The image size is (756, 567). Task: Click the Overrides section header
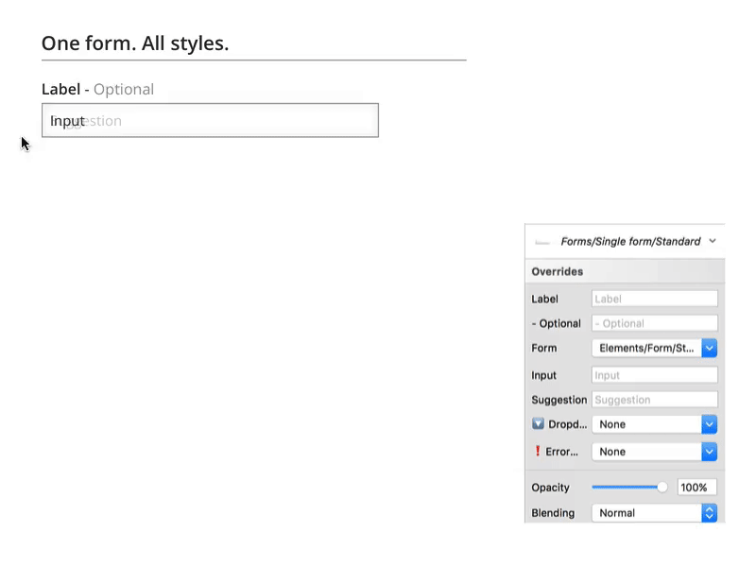558,271
